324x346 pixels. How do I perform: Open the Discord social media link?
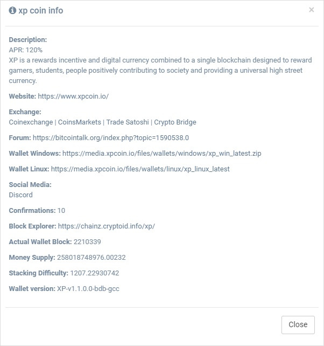point(20,195)
